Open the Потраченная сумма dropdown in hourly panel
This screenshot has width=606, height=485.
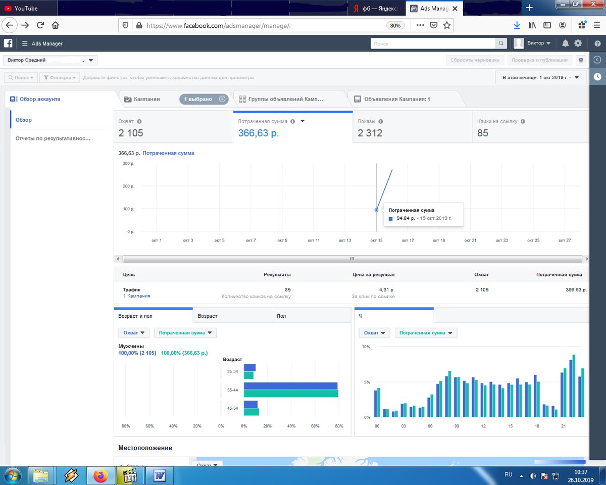tap(426, 333)
